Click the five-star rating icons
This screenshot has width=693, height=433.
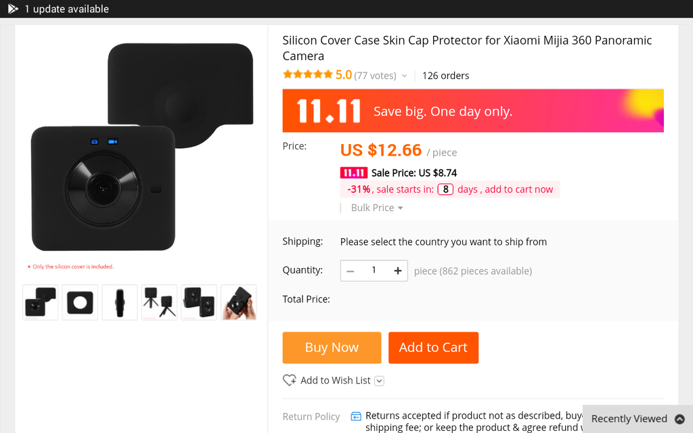308,75
